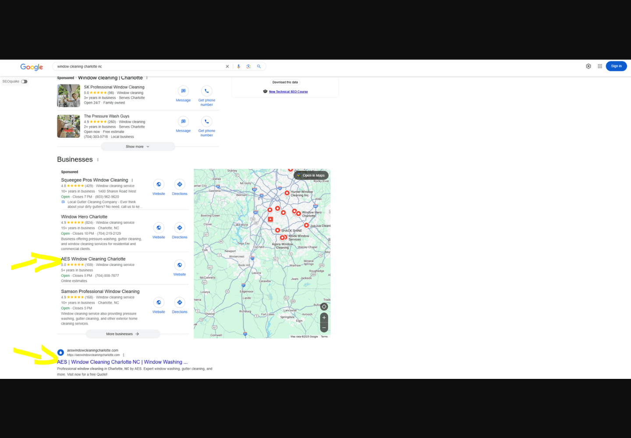Toggle the SEOquake switch

pyautogui.click(x=24, y=81)
